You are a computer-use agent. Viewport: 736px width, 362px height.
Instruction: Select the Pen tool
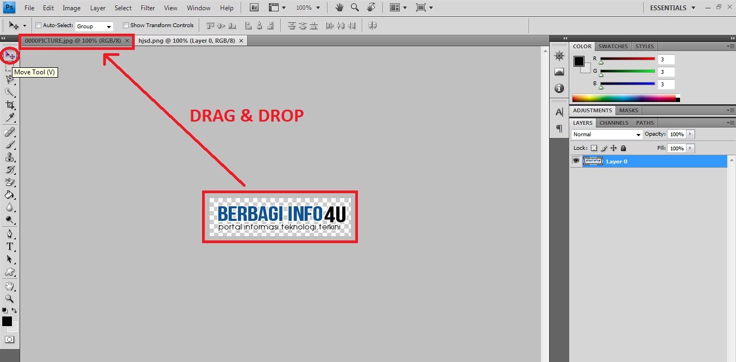[9, 233]
